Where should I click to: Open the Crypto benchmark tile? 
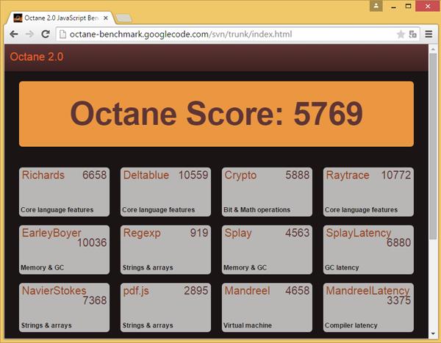[267, 192]
